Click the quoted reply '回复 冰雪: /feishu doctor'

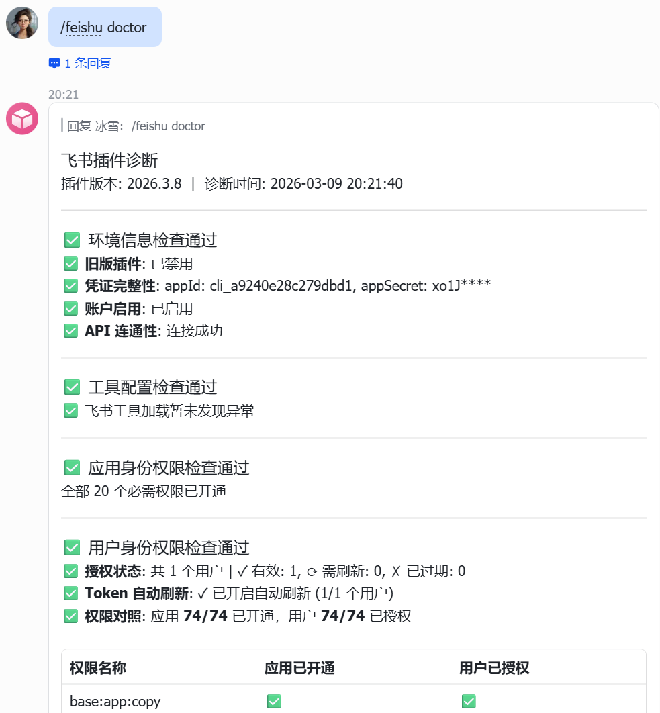pos(136,126)
